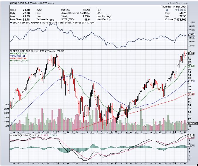Click year 23 on MACD panel axis

[x=116, y=164]
